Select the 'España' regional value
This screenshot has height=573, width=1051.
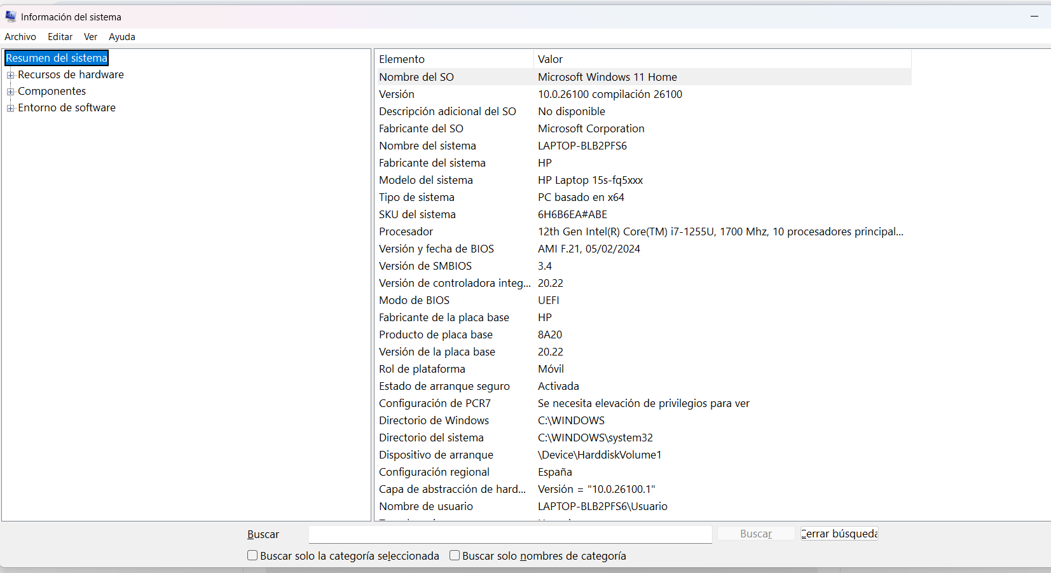(x=555, y=472)
